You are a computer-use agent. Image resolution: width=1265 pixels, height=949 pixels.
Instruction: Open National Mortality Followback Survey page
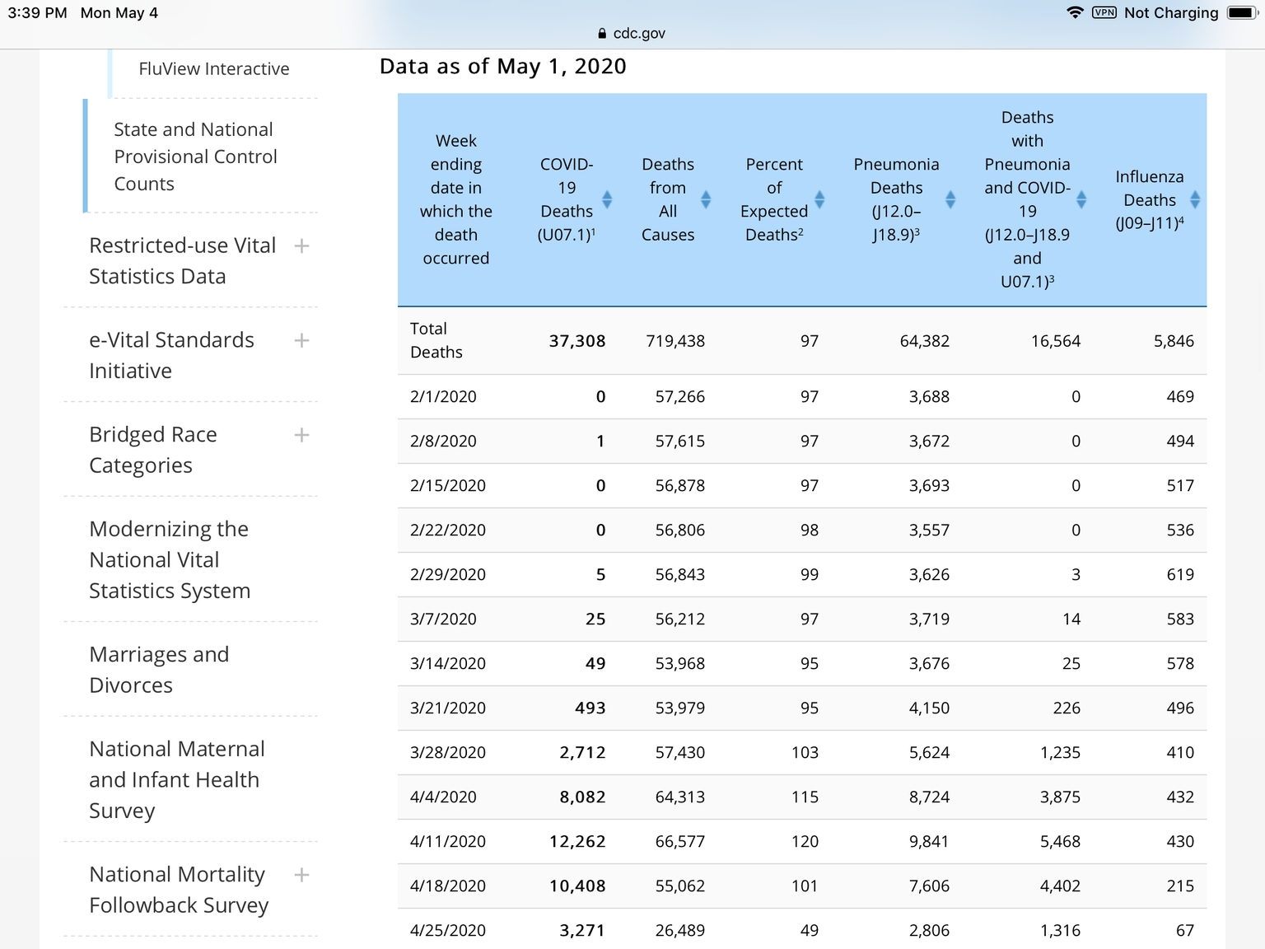179,890
